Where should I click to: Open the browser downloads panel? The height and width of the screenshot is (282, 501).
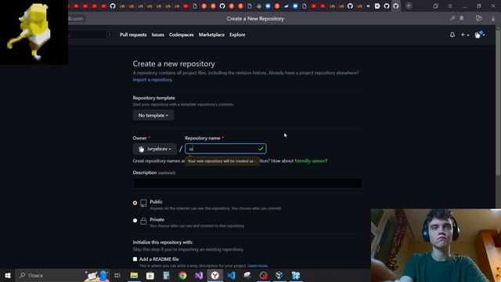493,19
